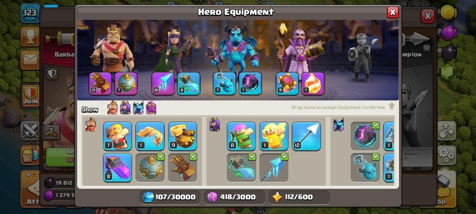This screenshot has width=476, height=214.
Task: Select the locked Royal Champion hero
Action: pos(363,57)
